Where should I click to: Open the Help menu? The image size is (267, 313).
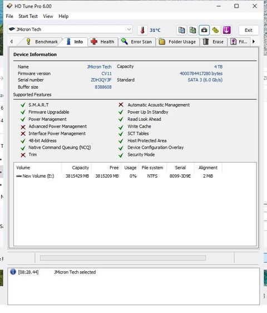click(x=63, y=16)
